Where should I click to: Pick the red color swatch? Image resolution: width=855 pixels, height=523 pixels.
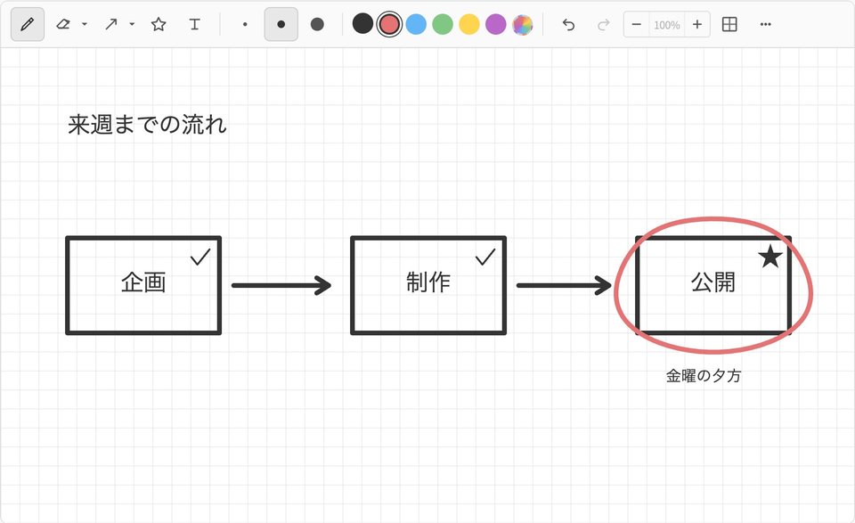[x=389, y=25]
